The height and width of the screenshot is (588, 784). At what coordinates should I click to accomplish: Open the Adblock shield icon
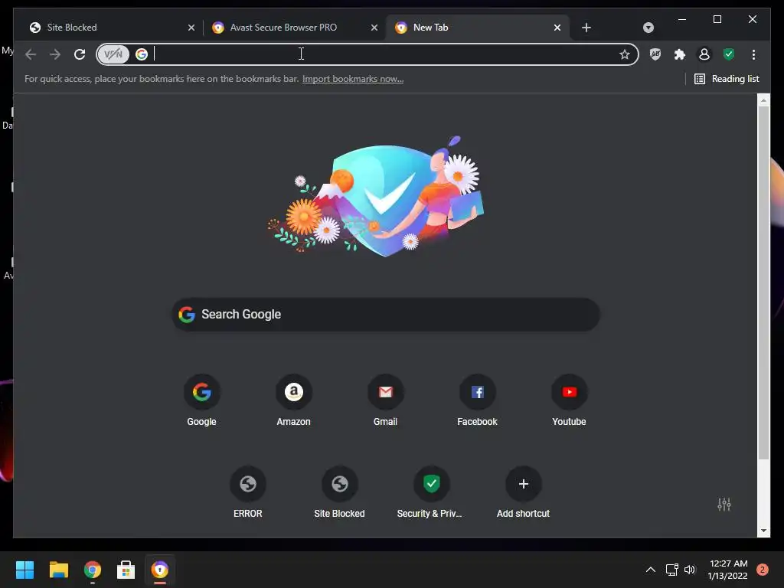[655, 54]
